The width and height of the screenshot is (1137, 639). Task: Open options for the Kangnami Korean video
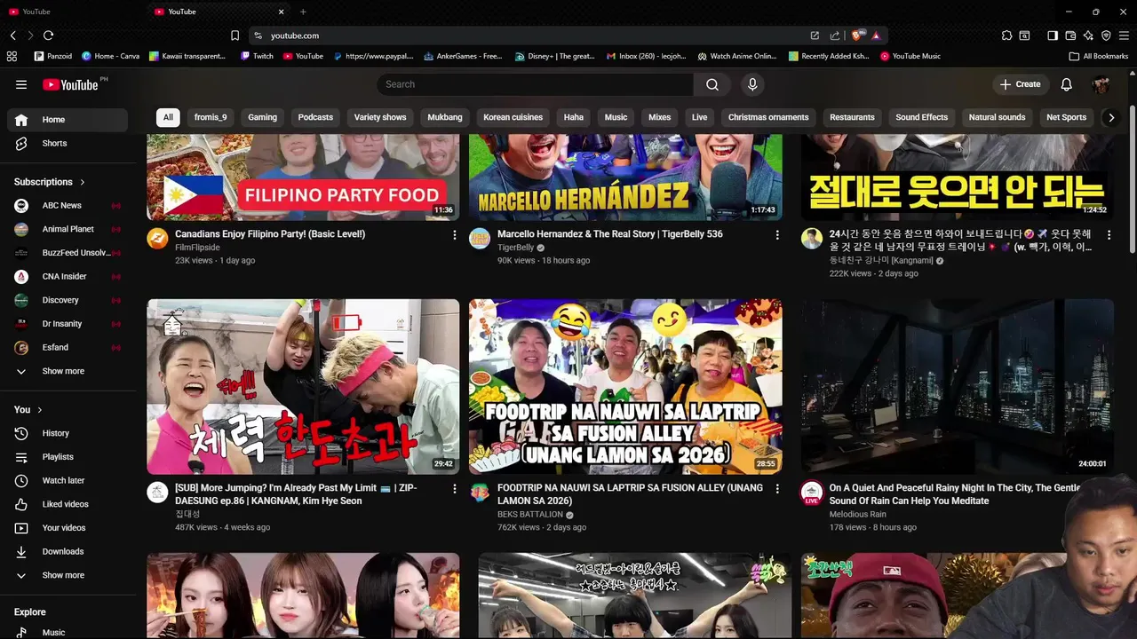tap(1109, 235)
